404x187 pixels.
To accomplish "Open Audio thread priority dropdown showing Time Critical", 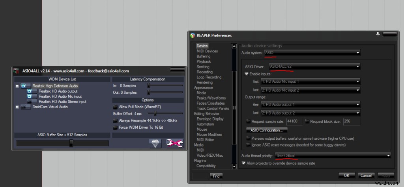I will click(x=333, y=156).
